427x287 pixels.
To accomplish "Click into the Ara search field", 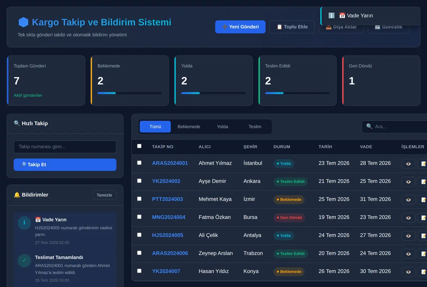I will pos(395,127).
